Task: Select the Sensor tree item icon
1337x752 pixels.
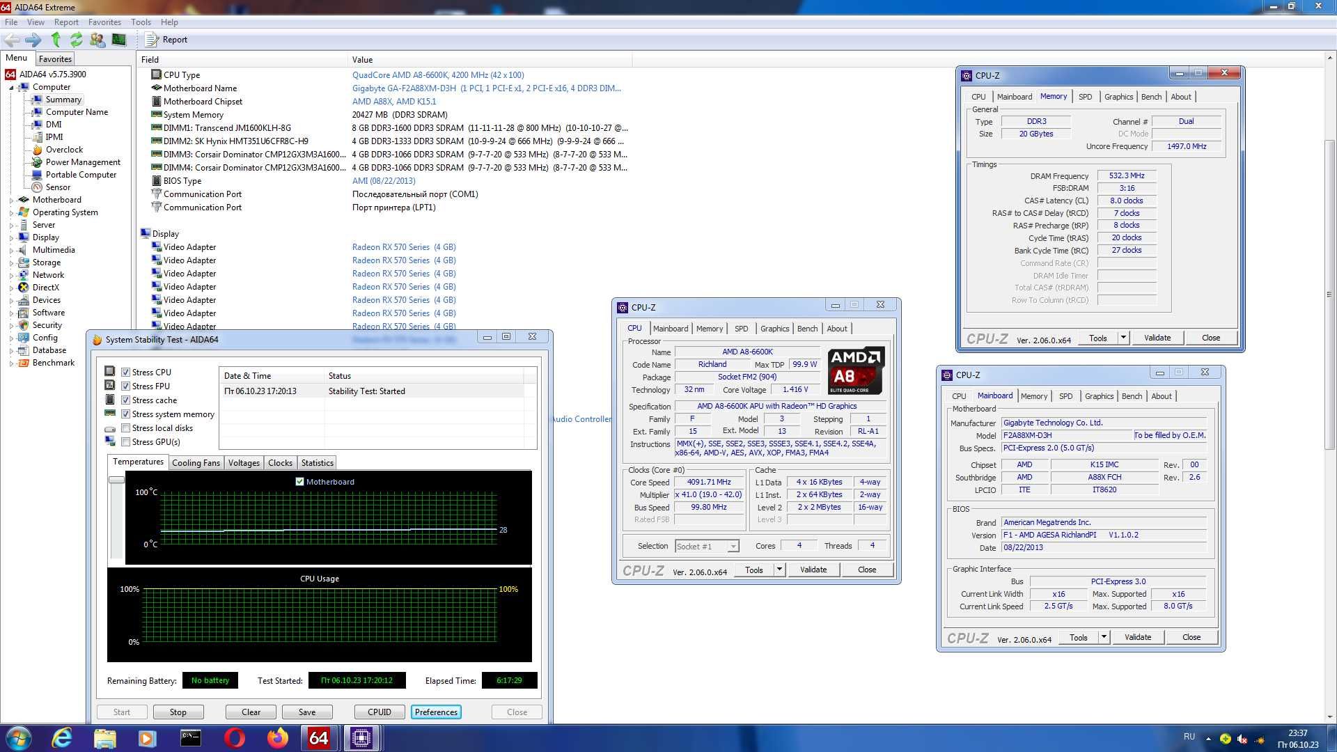Action: 38,187
